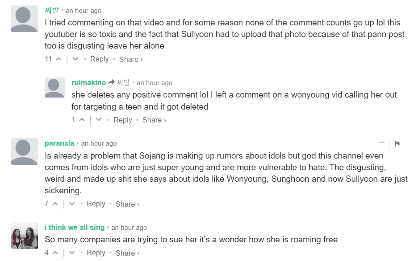Collapse paranxia's comment thread
This screenshot has height=261, width=418.
(381, 143)
